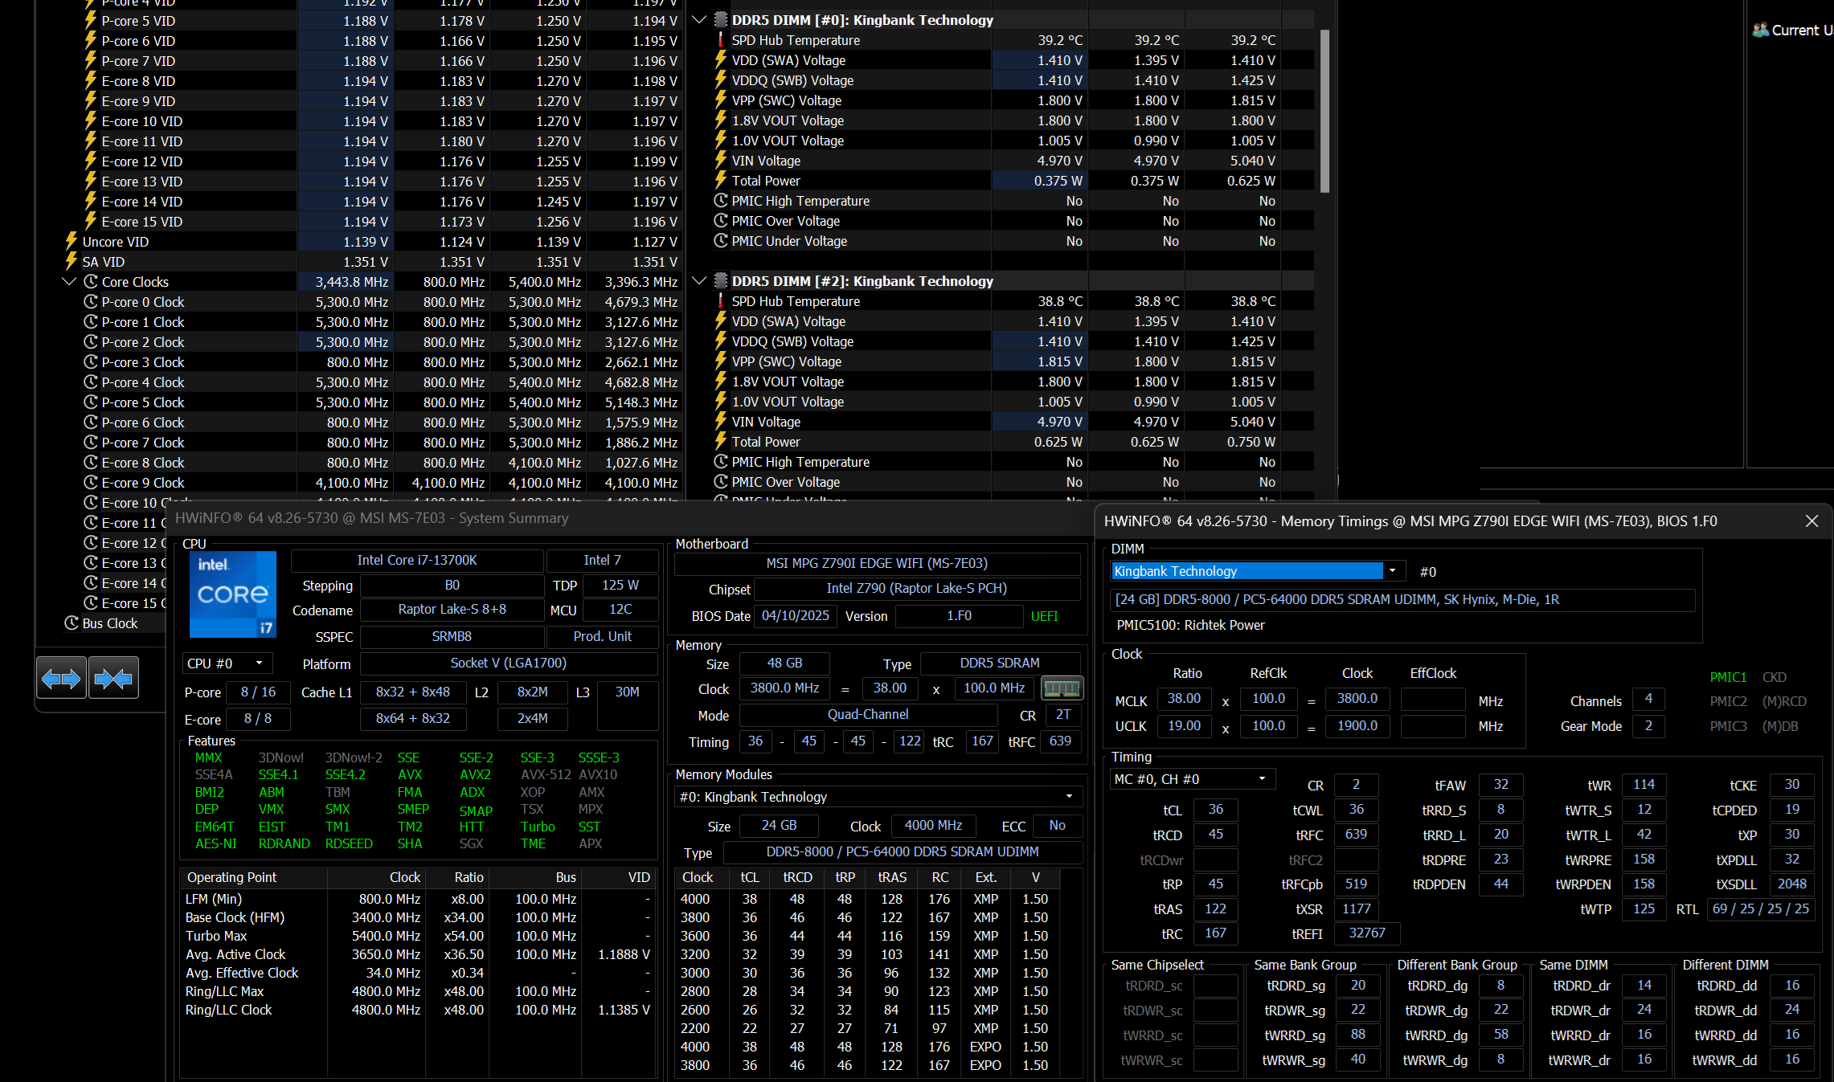The image size is (1834, 1082).
Task: Click the green UEFI label
Action: (1044, 616)
